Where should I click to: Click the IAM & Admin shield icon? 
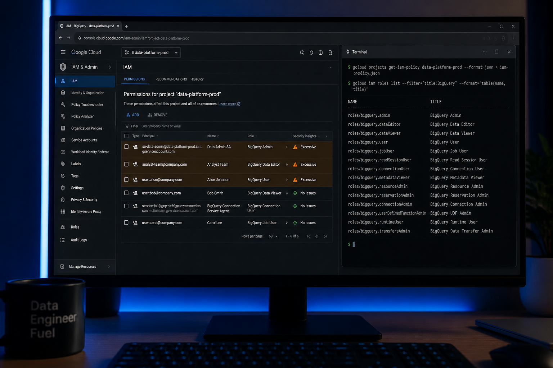click(x=63, y=67)
